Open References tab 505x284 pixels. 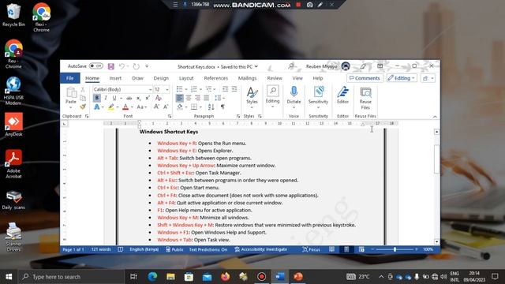click(x=215, y=78)
